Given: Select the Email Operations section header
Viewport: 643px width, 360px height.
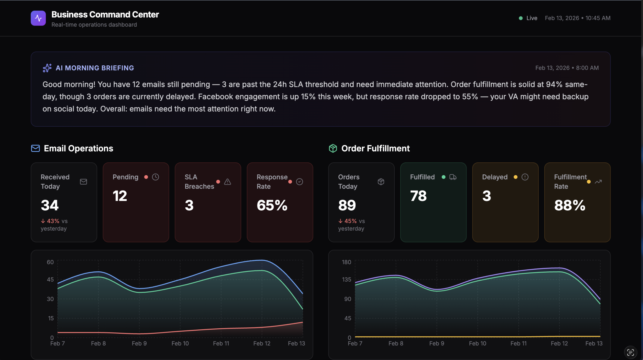Looking at the screenshot, I should click(78, 148).
